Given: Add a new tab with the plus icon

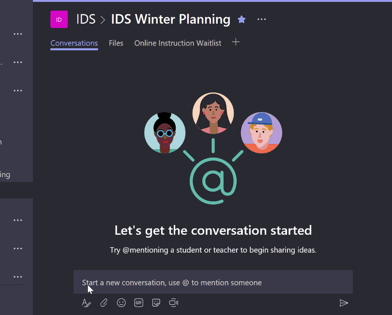Looking at the screenshot, I should 236,43.
